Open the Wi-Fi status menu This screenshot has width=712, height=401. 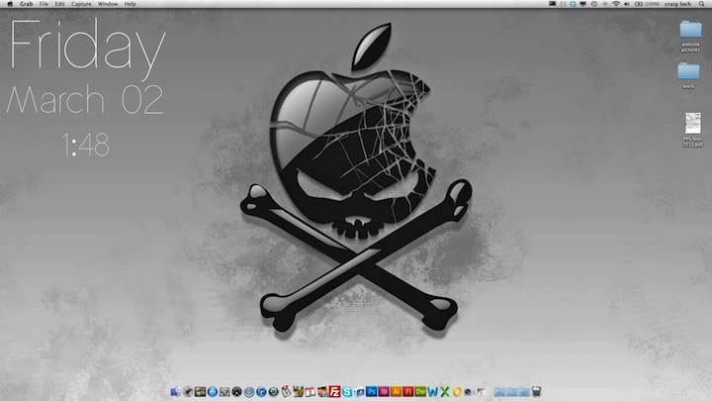pos(616,4)
